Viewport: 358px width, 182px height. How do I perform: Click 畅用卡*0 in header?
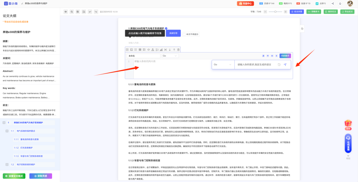tap(285, 3)
